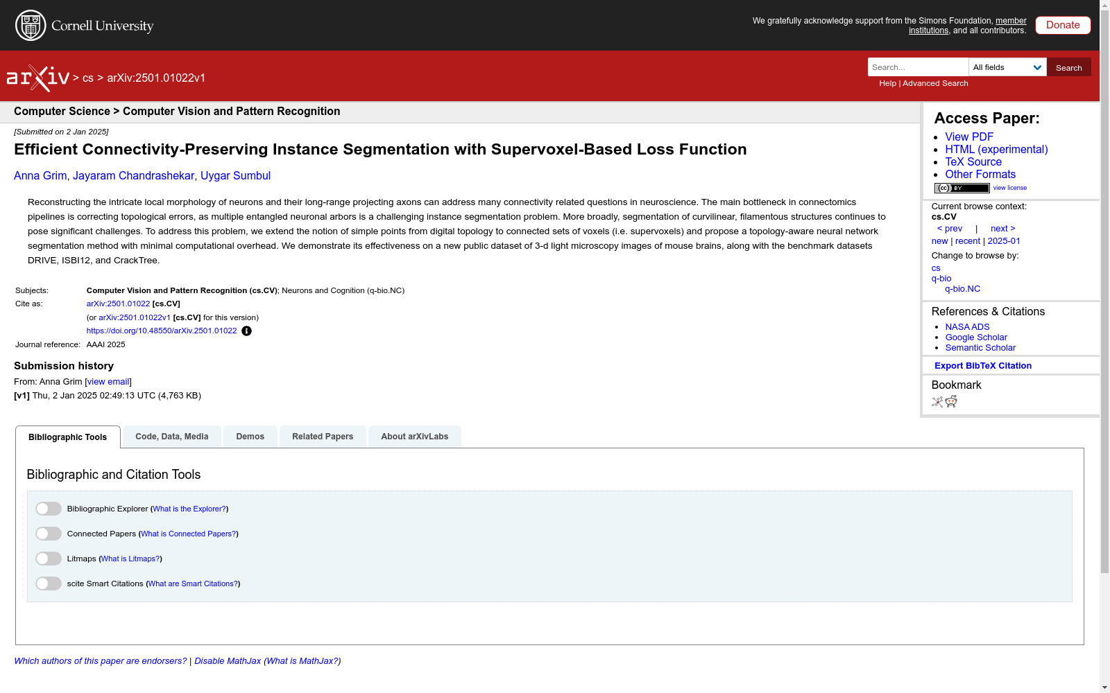Browse by q-bio category
Image resolution: width=1110 pixels, height=693 pixels.
point(941,279)
